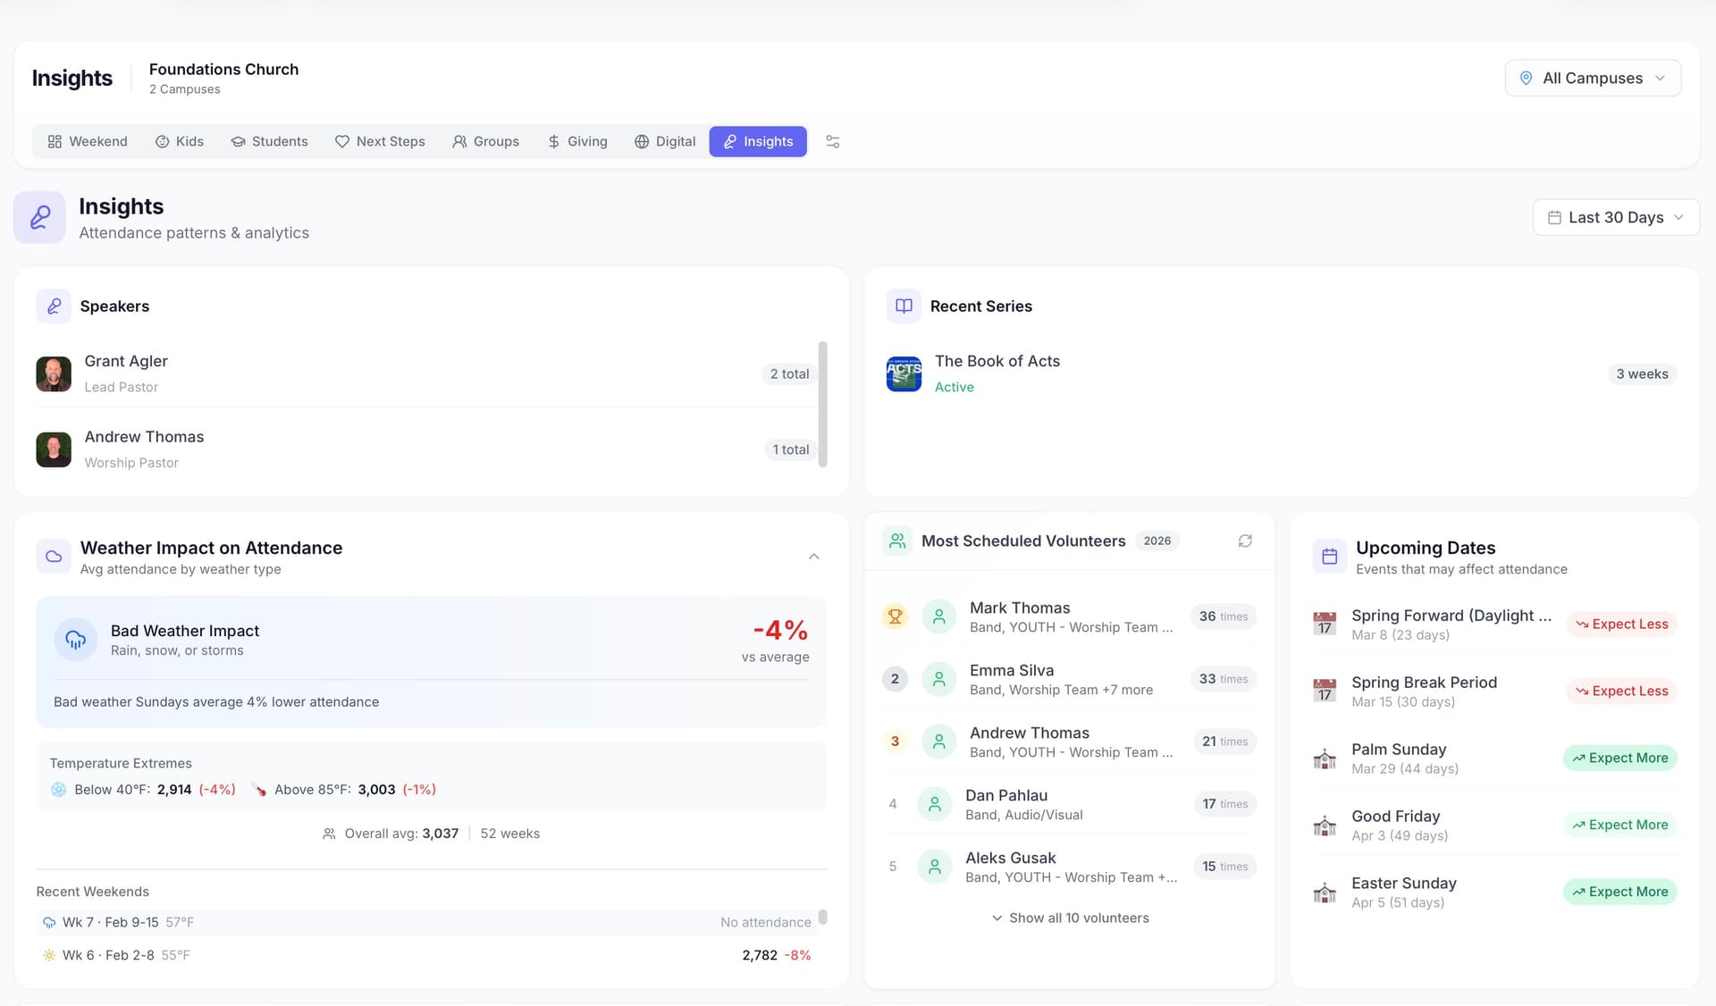Open The Book of Acts series thumbnail
The width and height of the screenshot is (1716, 1006).
click(x=904, y=373)
